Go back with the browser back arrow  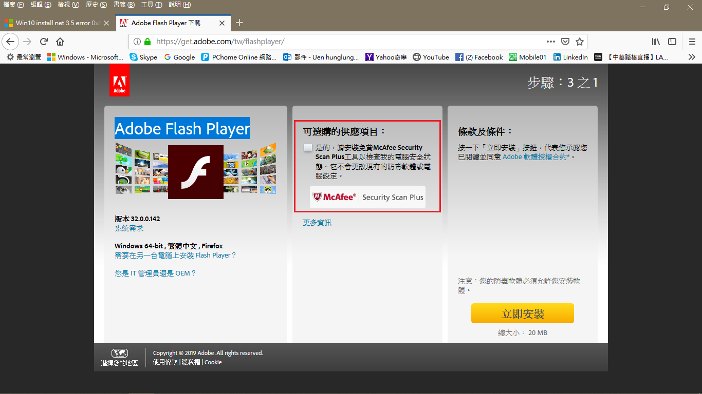click(11, 42)
